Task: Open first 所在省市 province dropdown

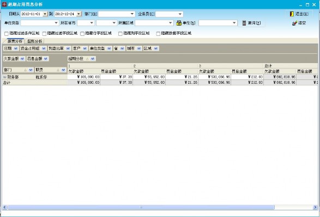Action: point(92,23)
